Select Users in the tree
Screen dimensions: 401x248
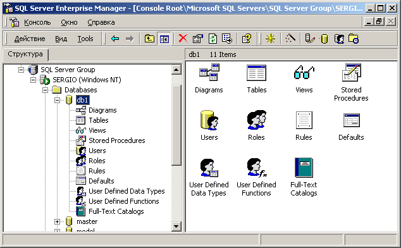97,151
